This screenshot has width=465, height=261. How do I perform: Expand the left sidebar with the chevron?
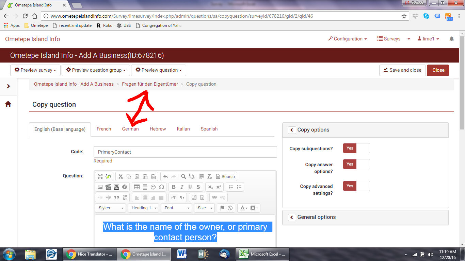9,86
